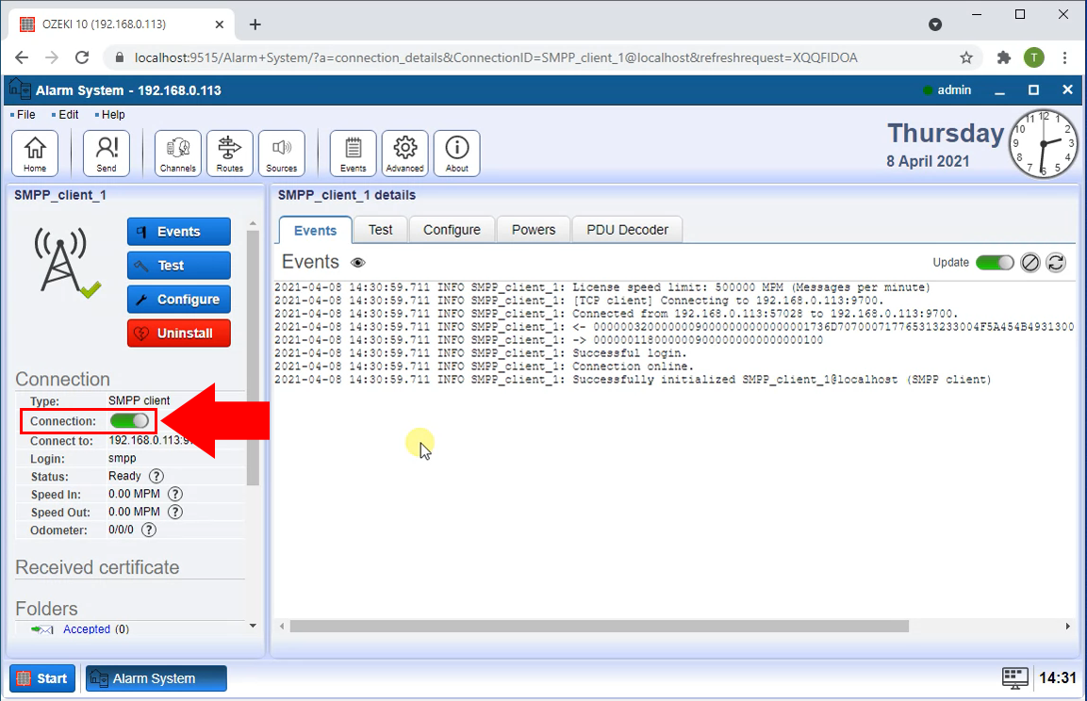Switch to the Powers tab
Image resolution: width=1087 pixels, height=701 pixels.
point(533,230)
